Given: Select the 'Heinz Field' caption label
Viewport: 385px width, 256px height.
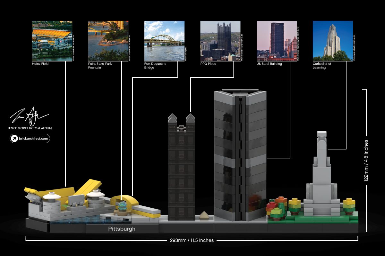Looking at the screenshot, I should click(x=40, y=64).
